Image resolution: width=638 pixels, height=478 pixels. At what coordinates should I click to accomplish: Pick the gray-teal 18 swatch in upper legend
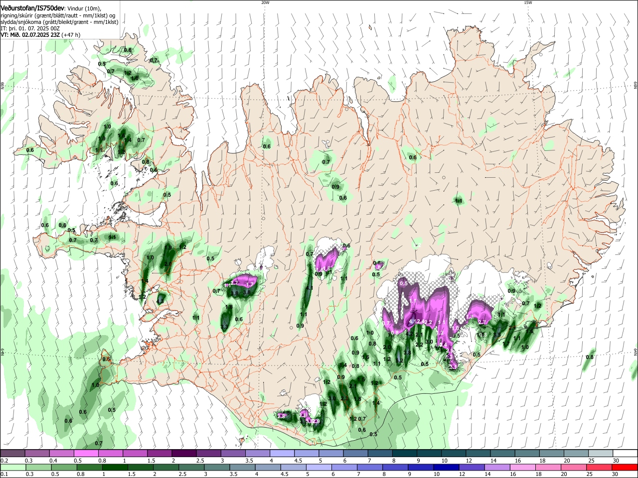click(x=552, y=454)
